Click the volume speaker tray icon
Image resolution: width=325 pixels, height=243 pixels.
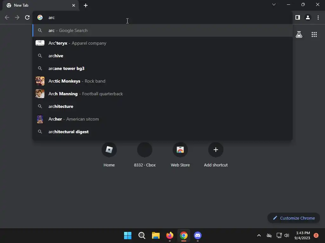pos(287,235)
